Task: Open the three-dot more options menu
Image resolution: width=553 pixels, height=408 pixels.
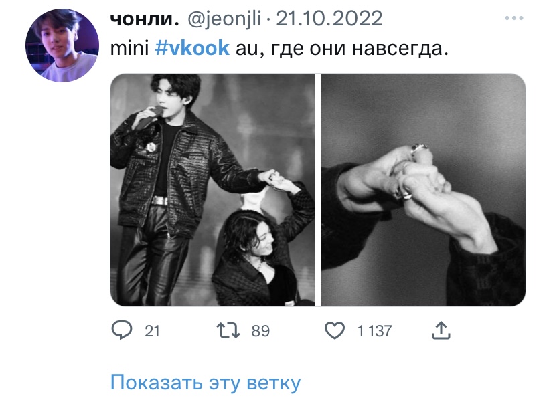Action: point(514,18)
